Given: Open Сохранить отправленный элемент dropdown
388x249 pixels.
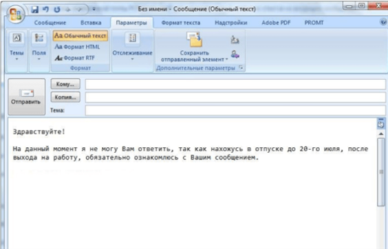Looking at the screenshot, I should click(x=194, y=47).
